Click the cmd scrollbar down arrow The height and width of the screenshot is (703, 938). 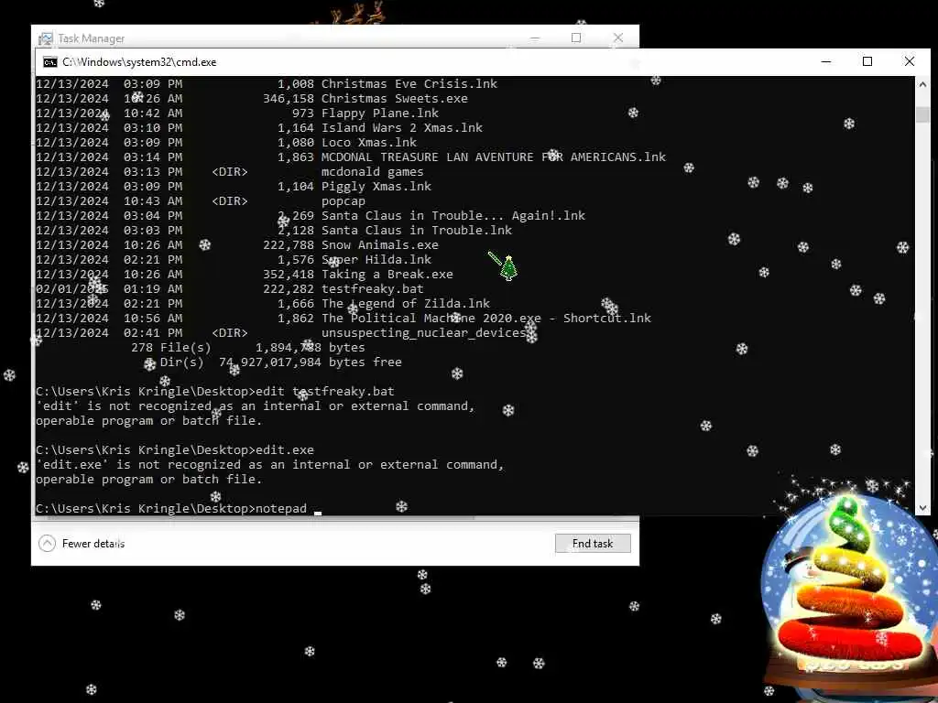click(x=922, y=508)
